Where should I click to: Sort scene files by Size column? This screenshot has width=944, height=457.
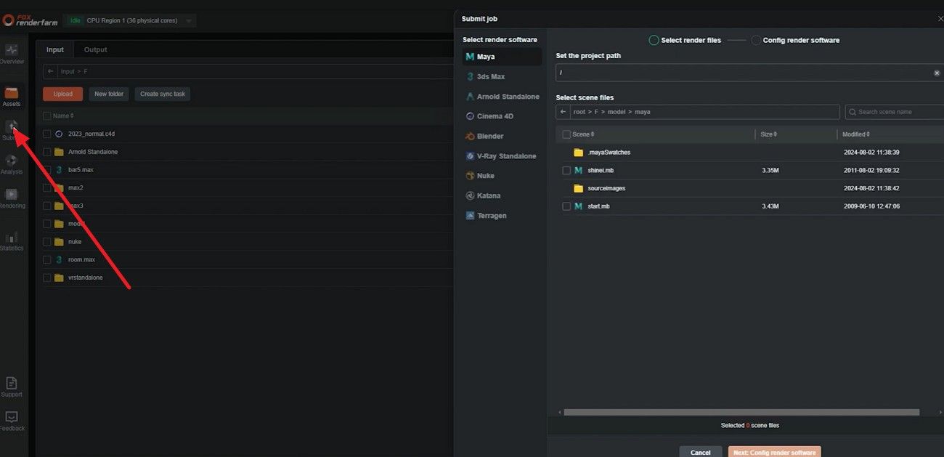[769, 134]
